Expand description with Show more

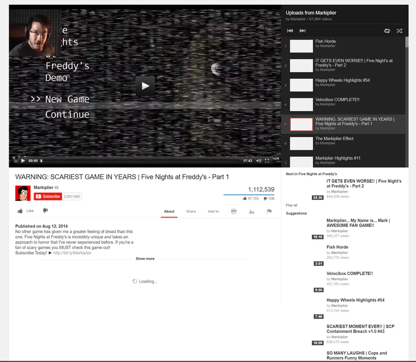pos(145,259)
